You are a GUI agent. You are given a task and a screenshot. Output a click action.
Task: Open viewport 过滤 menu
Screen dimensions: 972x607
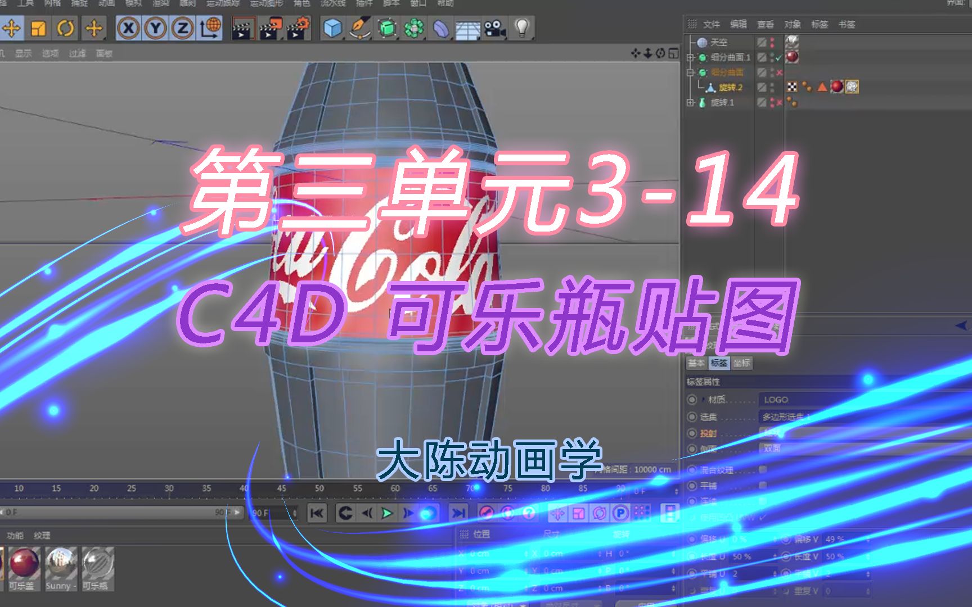(x=78, y=53)
